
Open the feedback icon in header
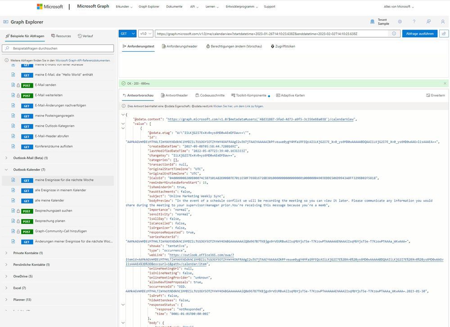[428, 22]
